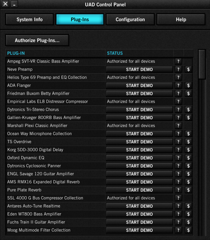210x240 pixels.
Task: Open help for Ampeg SVT-VR Classic Bass Amplifier
Action: 178,61
